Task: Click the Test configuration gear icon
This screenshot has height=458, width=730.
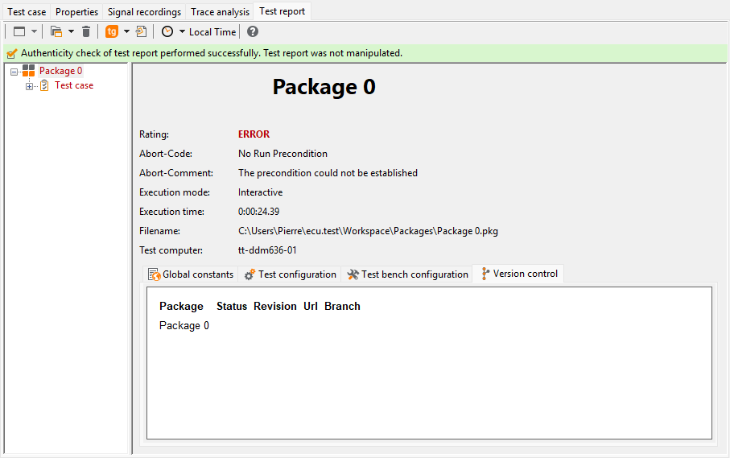Action: click(x=250, y=274)
